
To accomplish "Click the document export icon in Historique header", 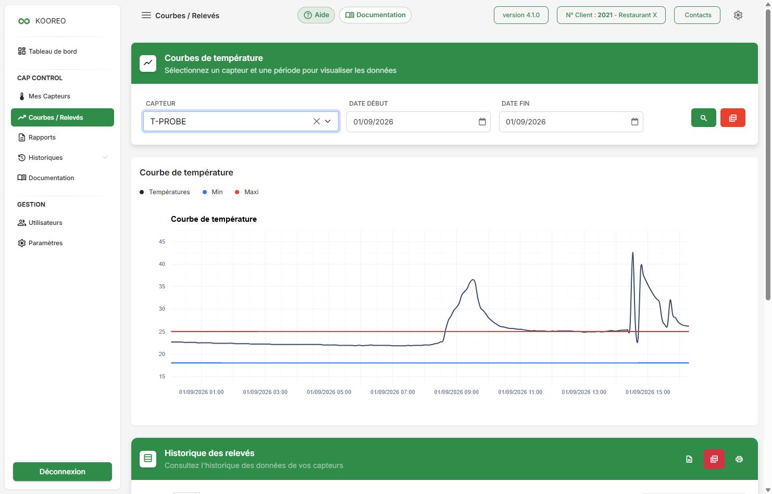I will pos(689,459).
